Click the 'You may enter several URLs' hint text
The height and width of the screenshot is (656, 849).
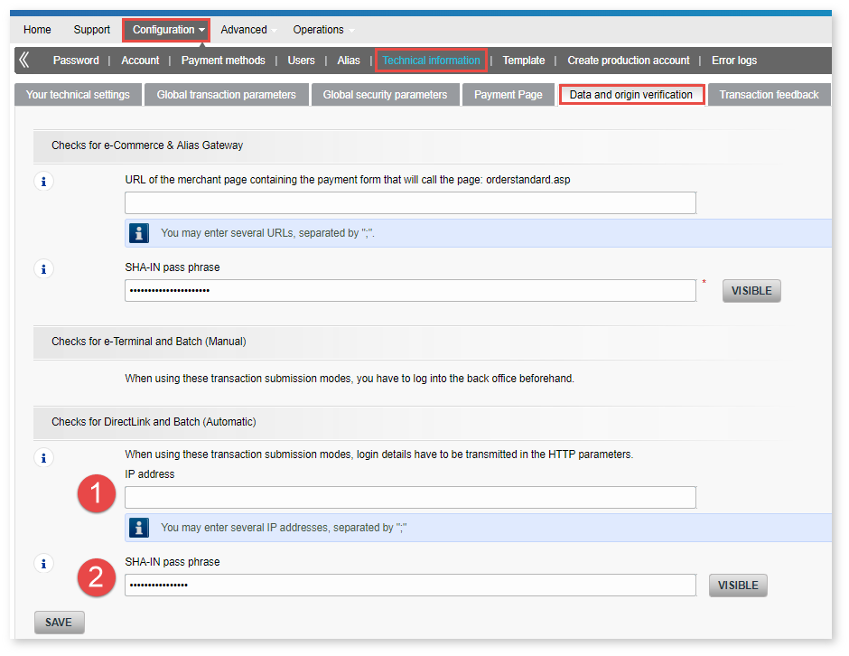point(267,233)
